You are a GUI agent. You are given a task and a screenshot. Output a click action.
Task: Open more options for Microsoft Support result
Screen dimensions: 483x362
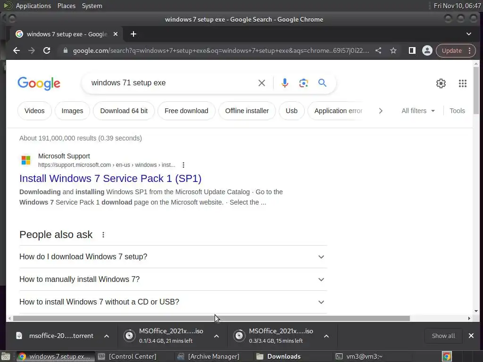[183, 165]
